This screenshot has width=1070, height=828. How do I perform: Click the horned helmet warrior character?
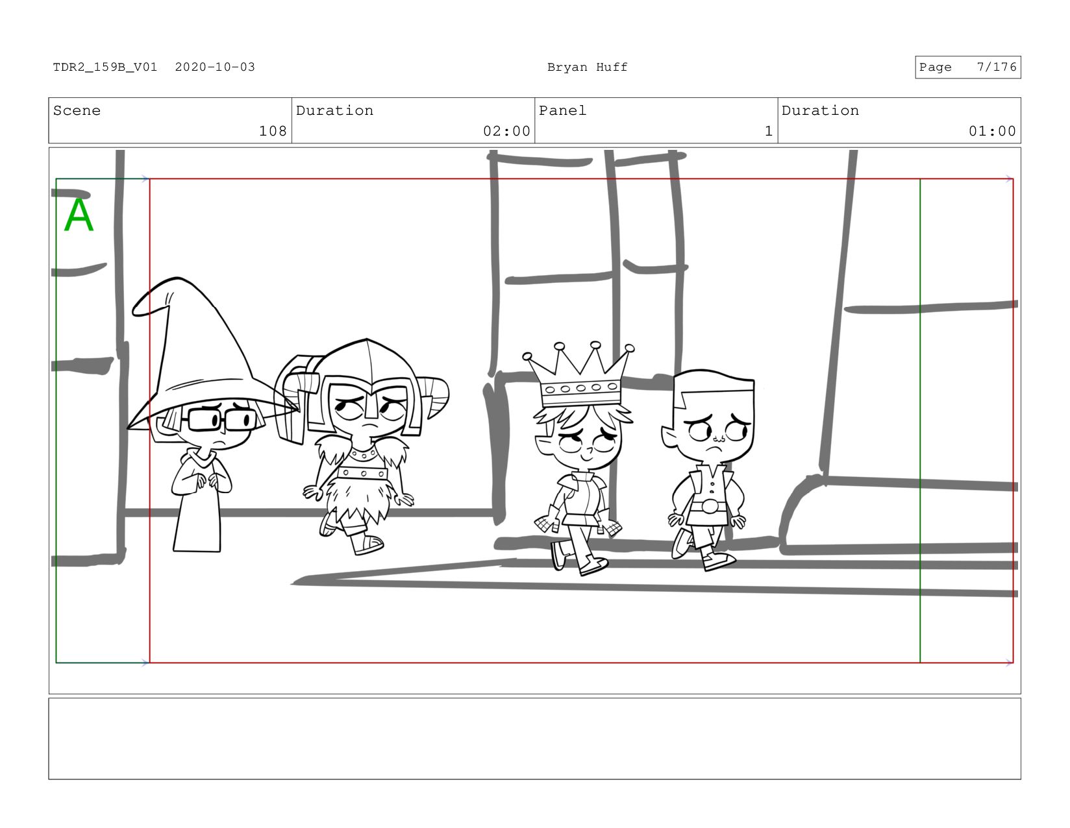[362, 446]
